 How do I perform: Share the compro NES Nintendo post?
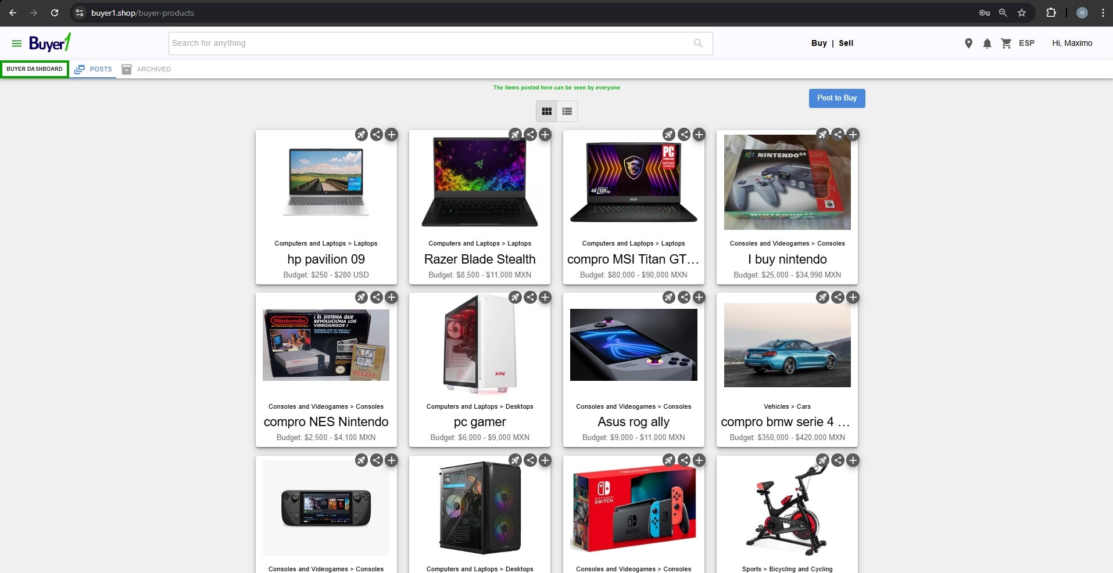click(x=377, y=297)
